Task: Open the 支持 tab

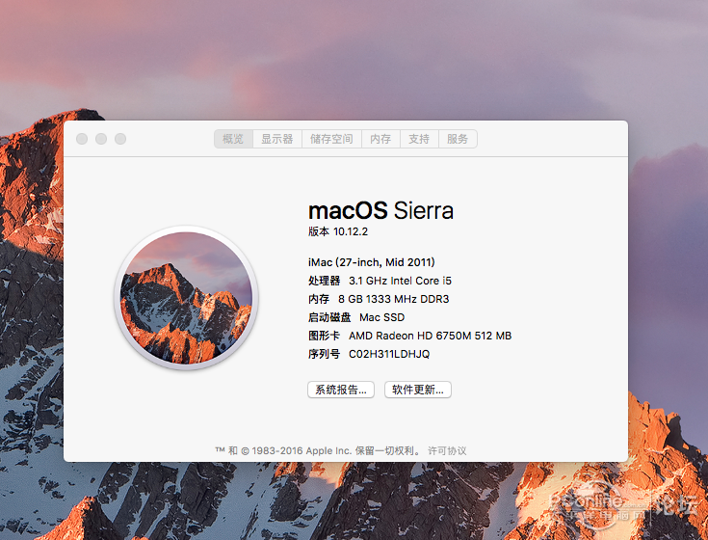Action: pos(419,139)
